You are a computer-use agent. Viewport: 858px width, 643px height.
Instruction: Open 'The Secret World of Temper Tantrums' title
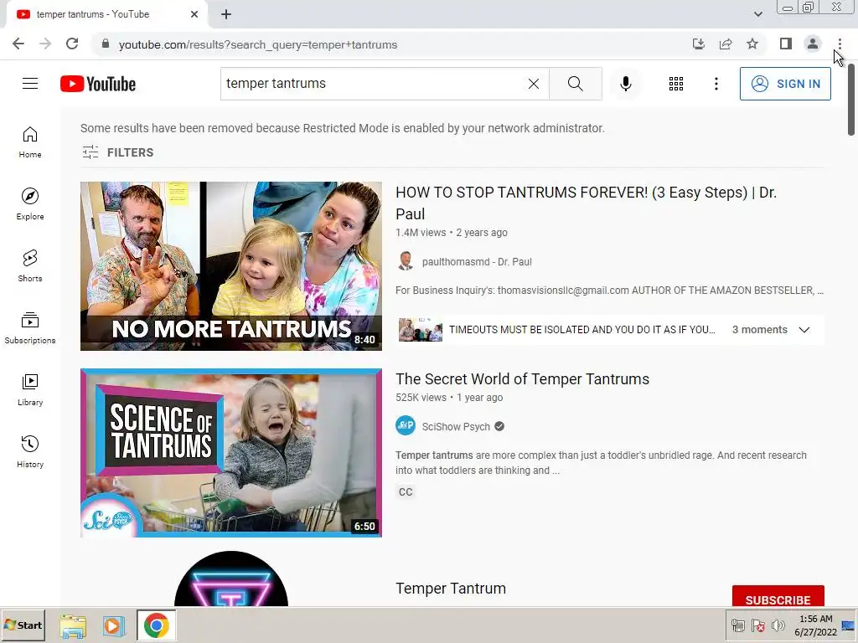pos(523,379)
